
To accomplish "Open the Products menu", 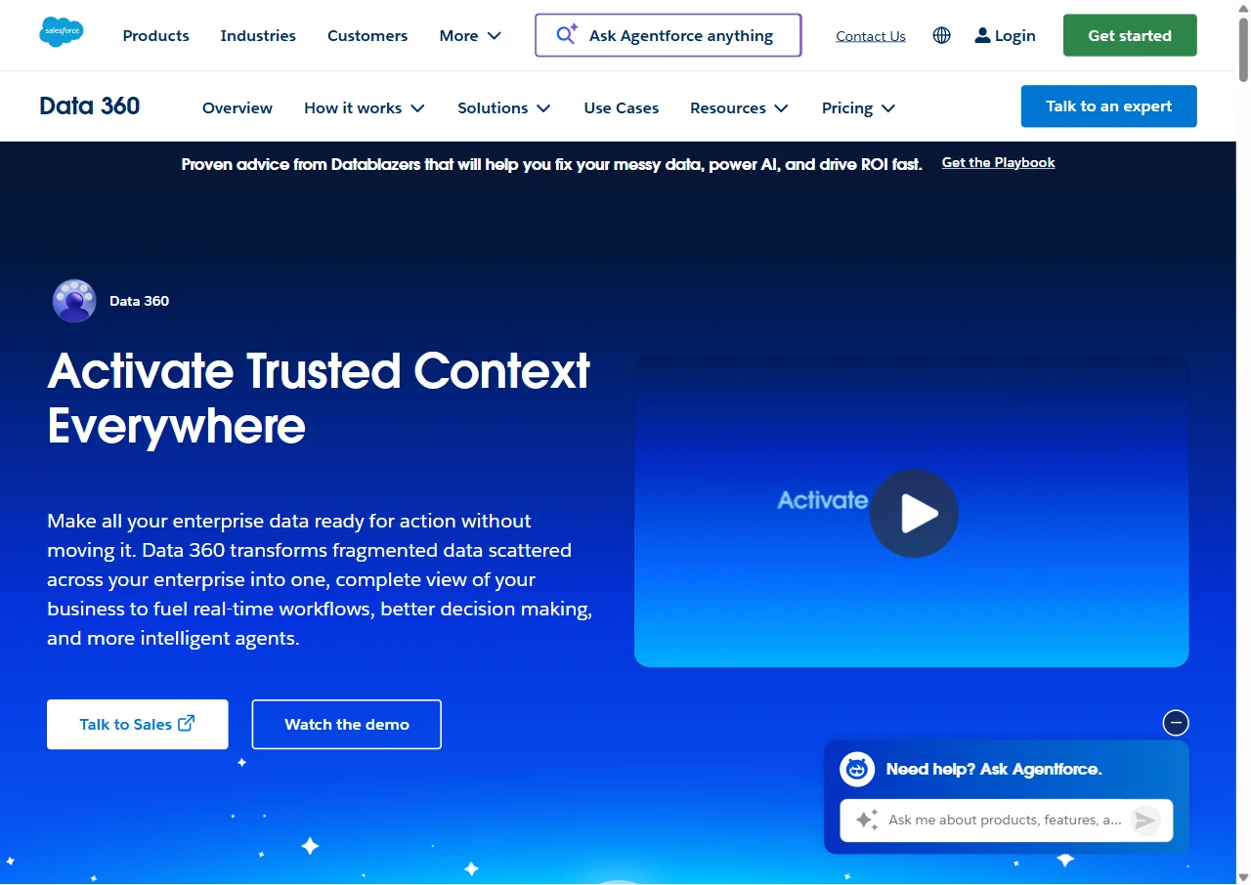I will click(x=156, y=35).
